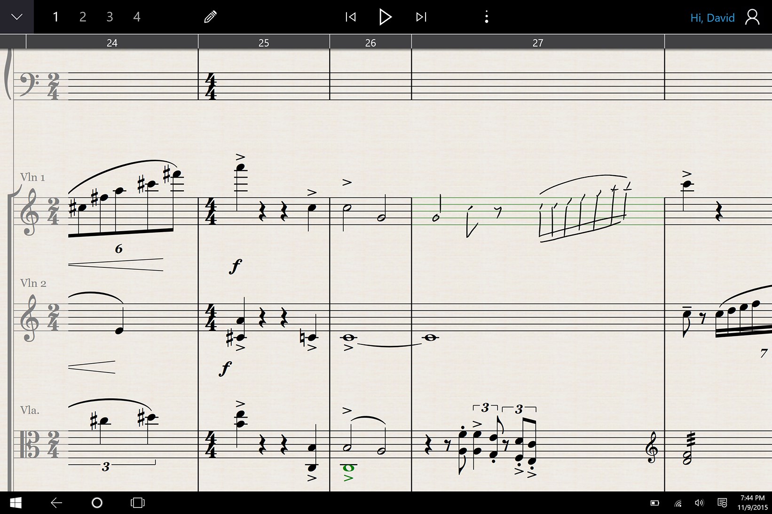The image size is (772, 514).
Task: Open the Windows Start menu
Action: pos(16,503)
